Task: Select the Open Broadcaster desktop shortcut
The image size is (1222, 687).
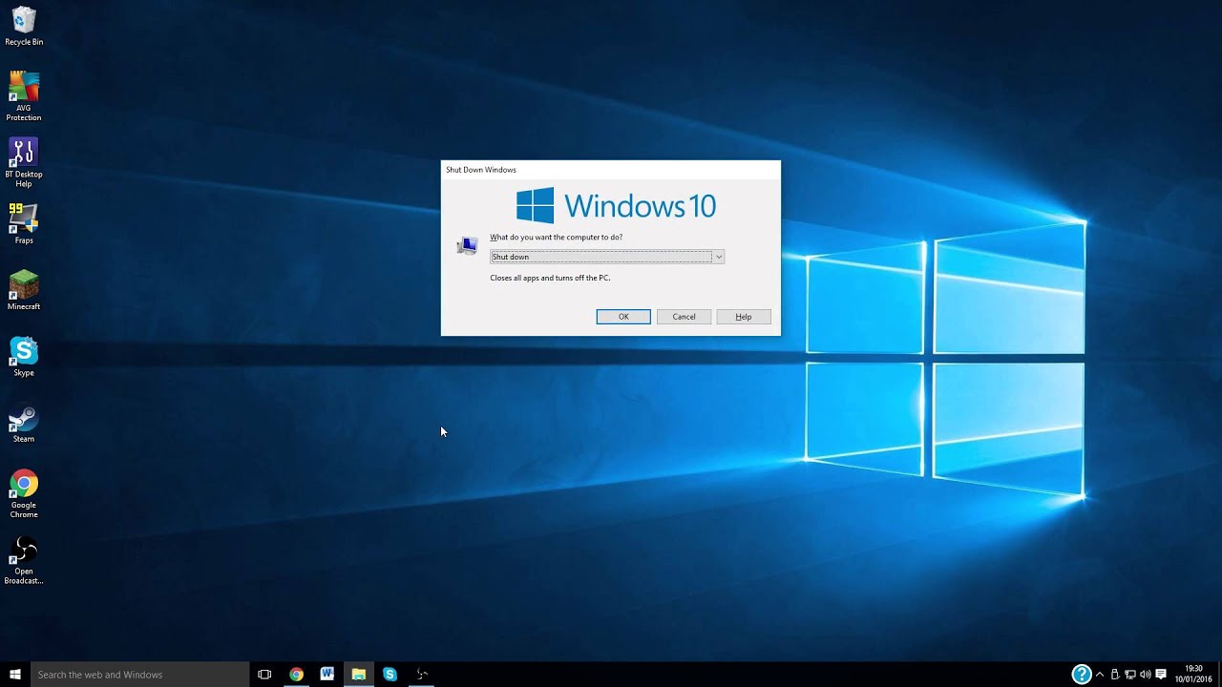Action: [x=24, y=560]
